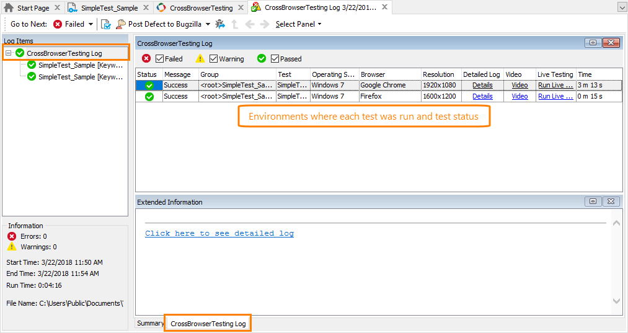The image size is (628, 333).
Task: Sort by Time column header
Action: coord(599,74)
